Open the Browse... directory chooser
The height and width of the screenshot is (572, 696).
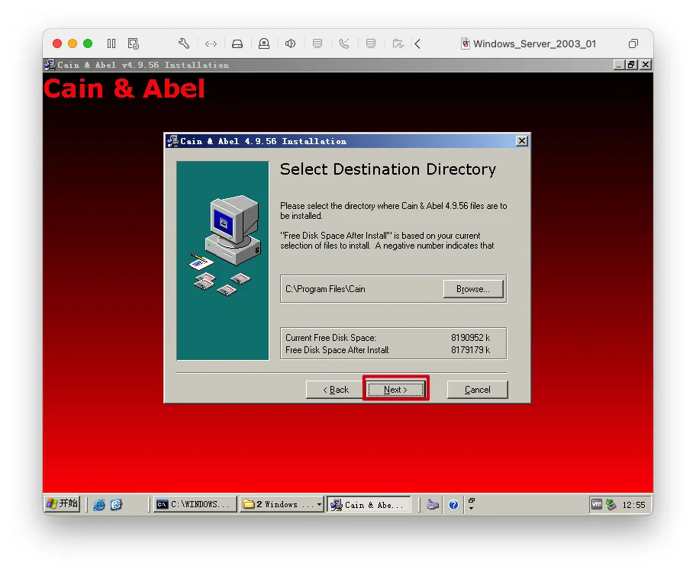tap(472, 289)
